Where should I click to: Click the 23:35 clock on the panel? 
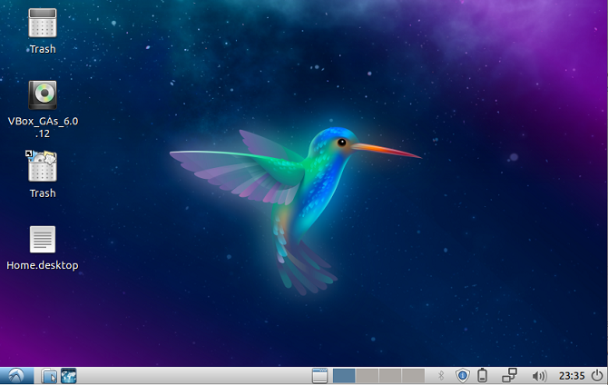[x=572, y=376]
